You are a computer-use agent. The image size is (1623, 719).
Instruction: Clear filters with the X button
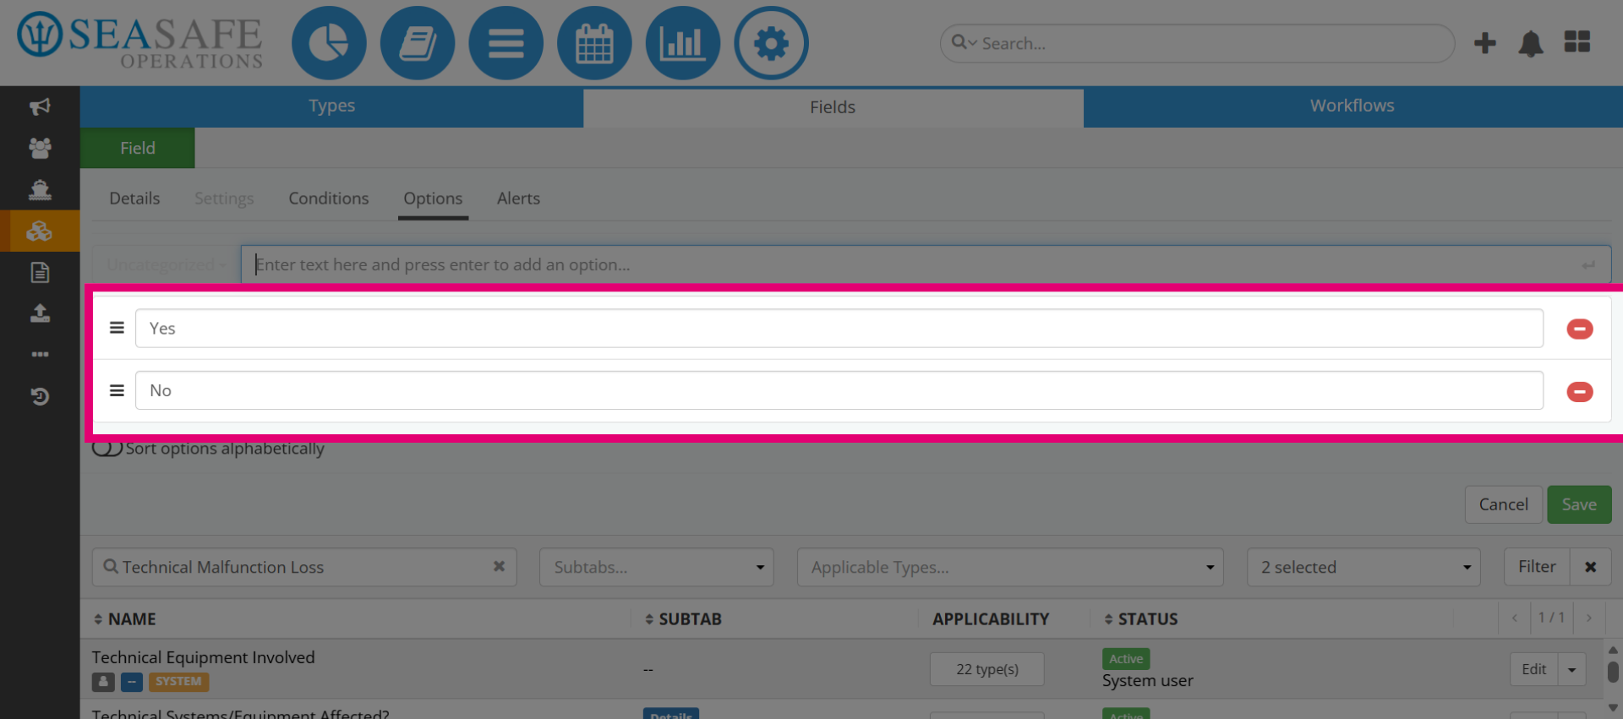[x=1590, y=567]
